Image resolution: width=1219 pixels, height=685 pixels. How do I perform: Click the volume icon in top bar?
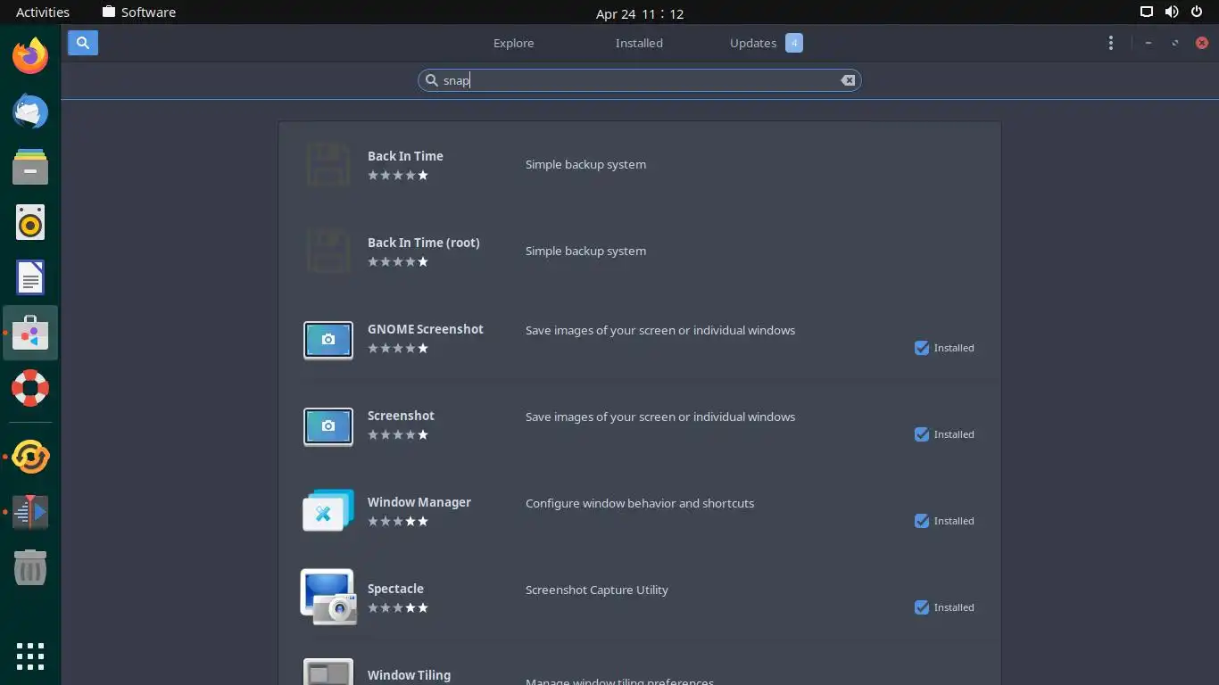pyautogui.click(x=1172, y=12)
